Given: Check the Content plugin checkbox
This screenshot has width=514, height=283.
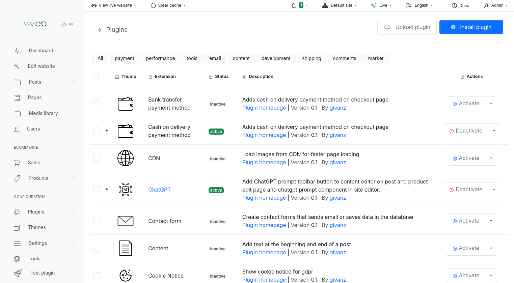Looking at the screenshot, I should [x=97, y=248].
